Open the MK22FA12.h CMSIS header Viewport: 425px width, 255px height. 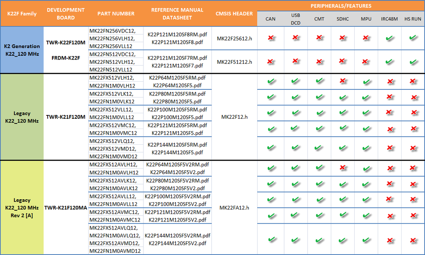tap(234, 208)
